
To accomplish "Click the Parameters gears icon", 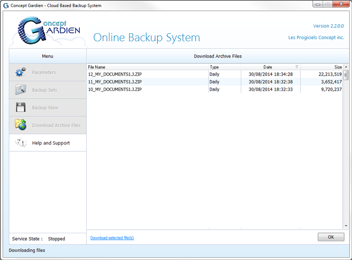I will pos(21,72).
